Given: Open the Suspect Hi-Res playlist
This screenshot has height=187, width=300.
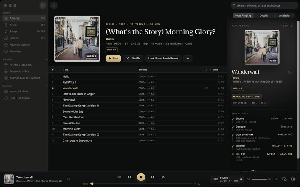Looking at the screenshot, I should click(x=24, y=71).
